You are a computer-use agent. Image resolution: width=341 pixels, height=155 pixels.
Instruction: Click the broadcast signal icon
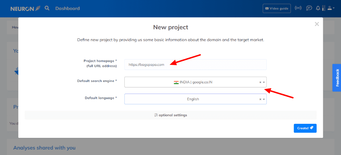point(298,8)
